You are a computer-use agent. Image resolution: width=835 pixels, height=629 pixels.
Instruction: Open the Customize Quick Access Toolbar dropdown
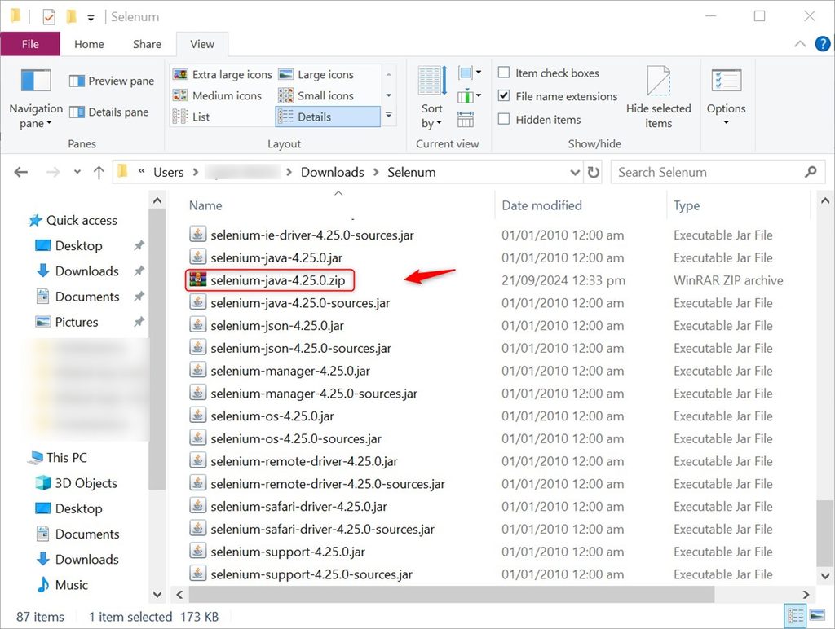91,18
